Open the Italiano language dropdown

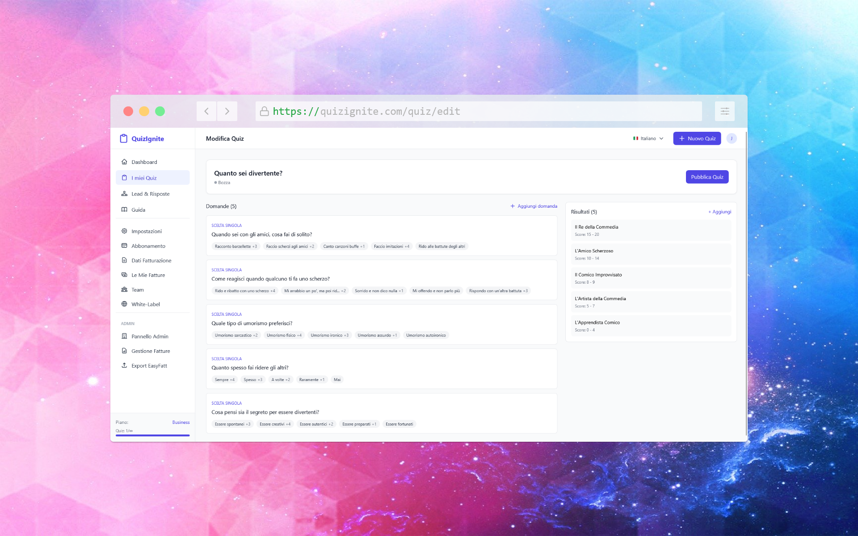coord(648,138)
